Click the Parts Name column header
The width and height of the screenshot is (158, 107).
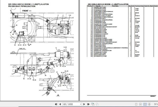coord(115,6)
